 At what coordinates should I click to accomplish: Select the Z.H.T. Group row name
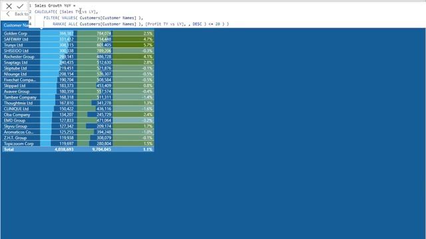click(15, 138)
